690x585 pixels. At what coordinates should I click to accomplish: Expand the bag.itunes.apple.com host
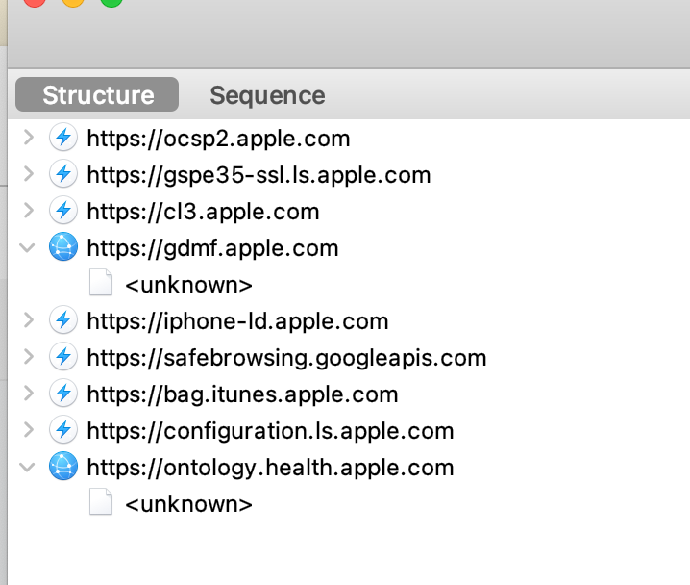[29, 394]
